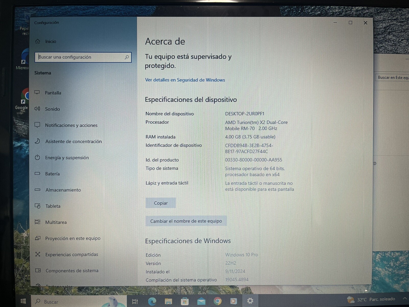Maximize the Configuración window
The width and height of the screenshot is (409, 307).
pos(350,23)
